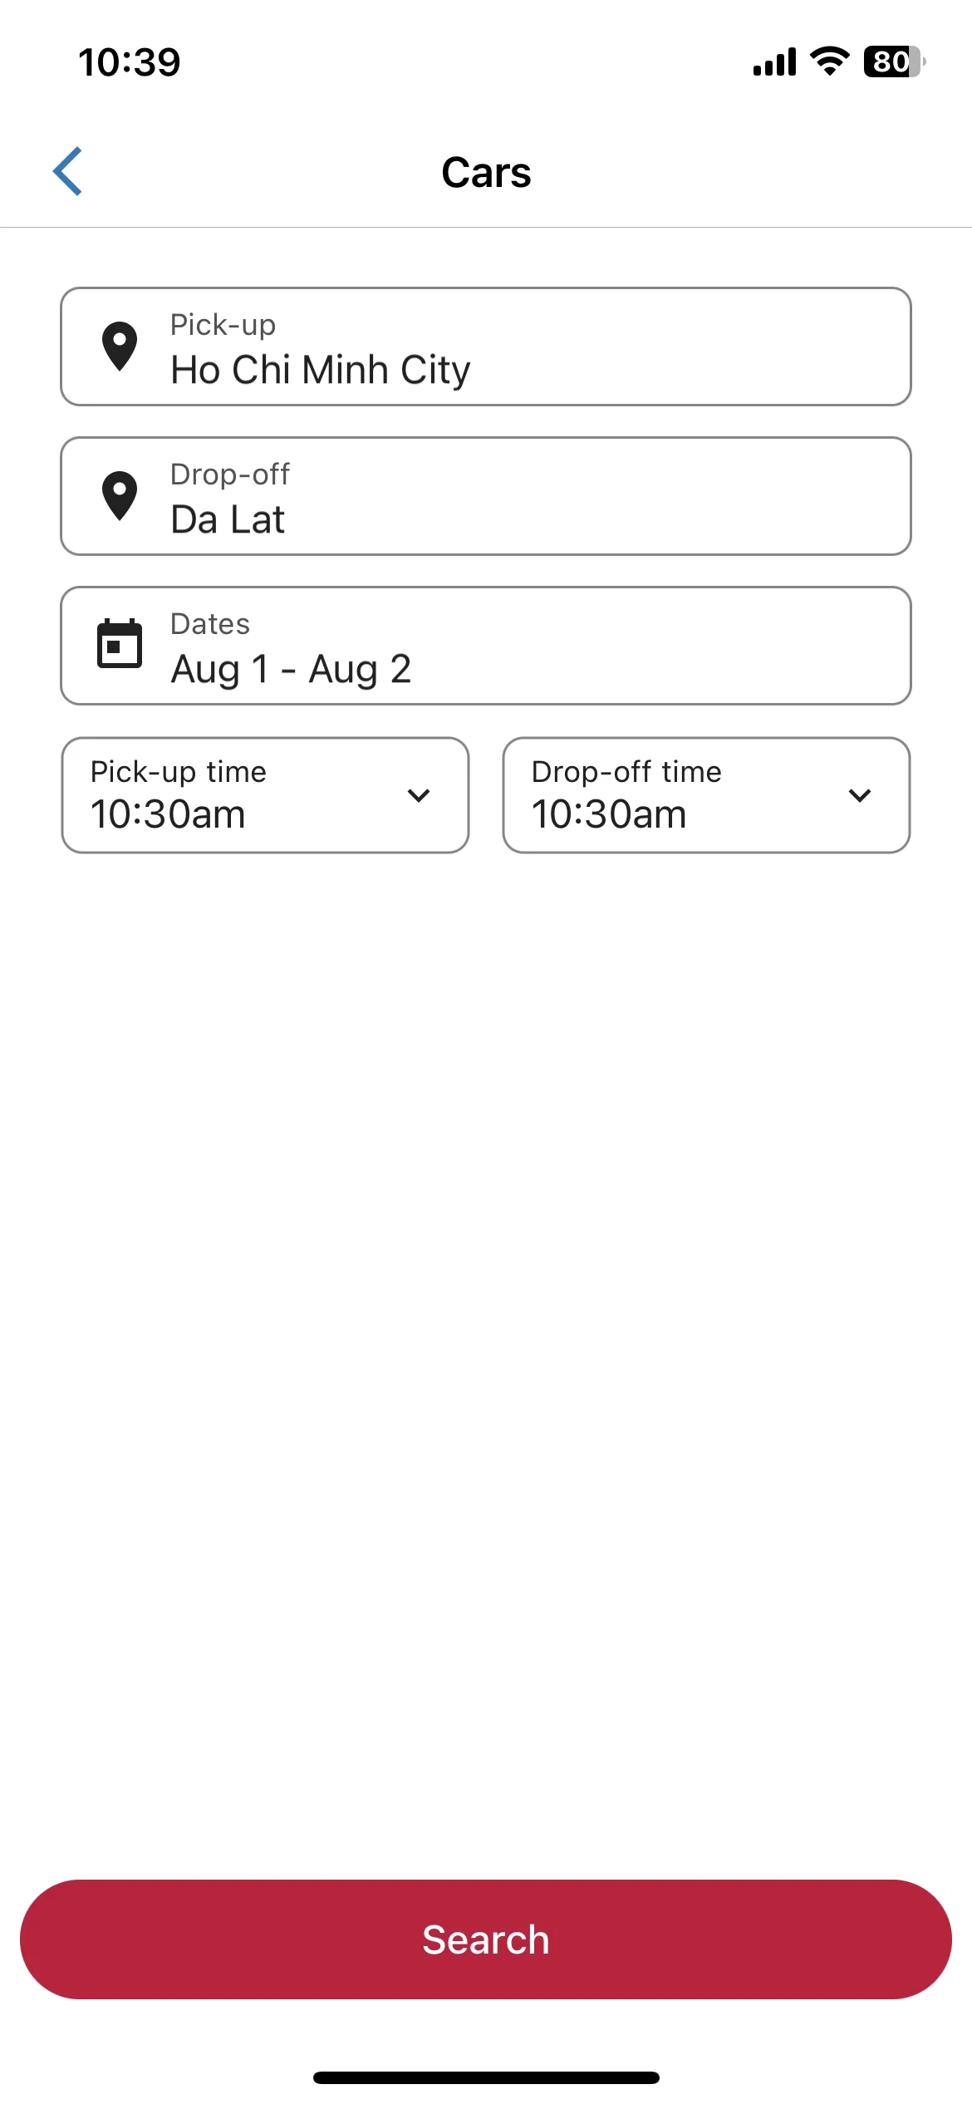
Task: Edit the Da Lat drop-off field
Action: point(486,496)
